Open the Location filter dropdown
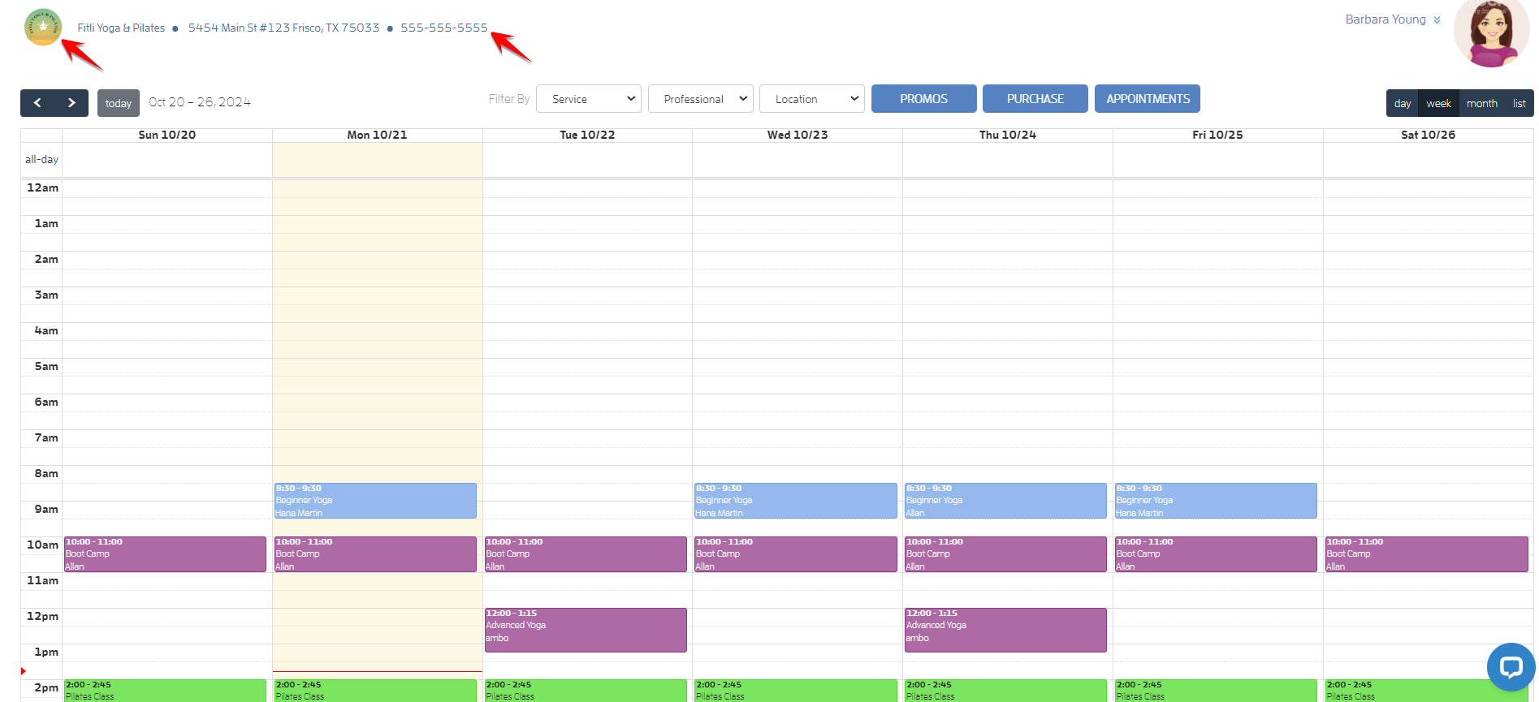 pos(812,99)
